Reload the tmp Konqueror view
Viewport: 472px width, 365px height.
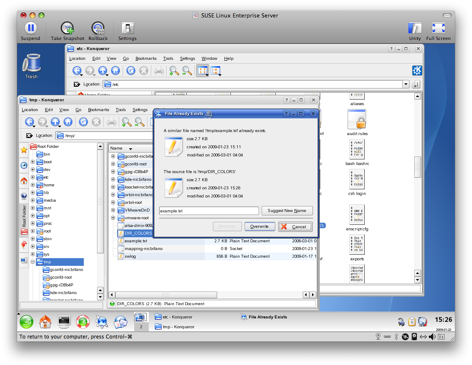click(83, 122)
